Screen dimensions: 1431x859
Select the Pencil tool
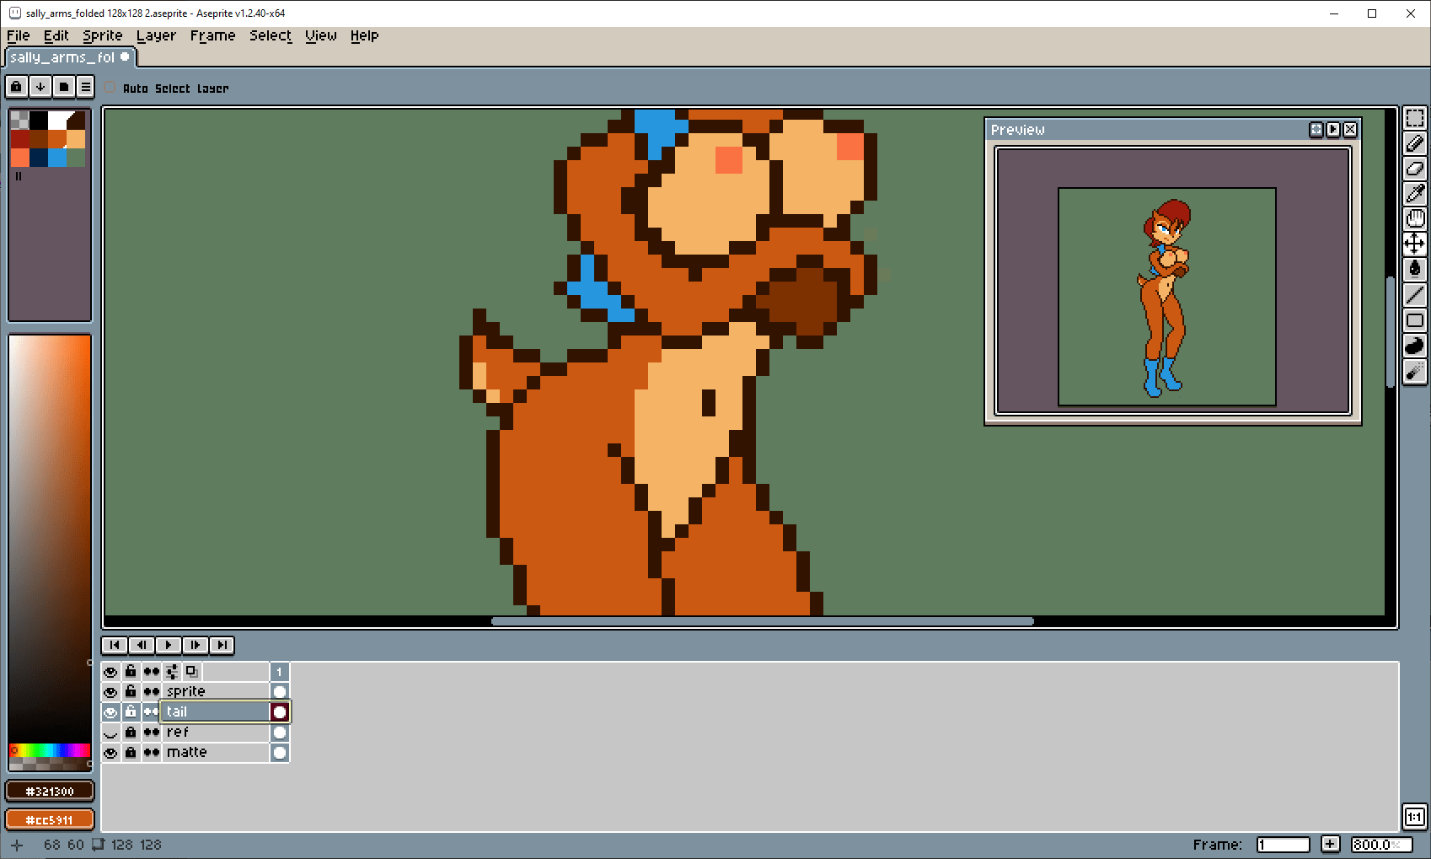pos(1414,144)
